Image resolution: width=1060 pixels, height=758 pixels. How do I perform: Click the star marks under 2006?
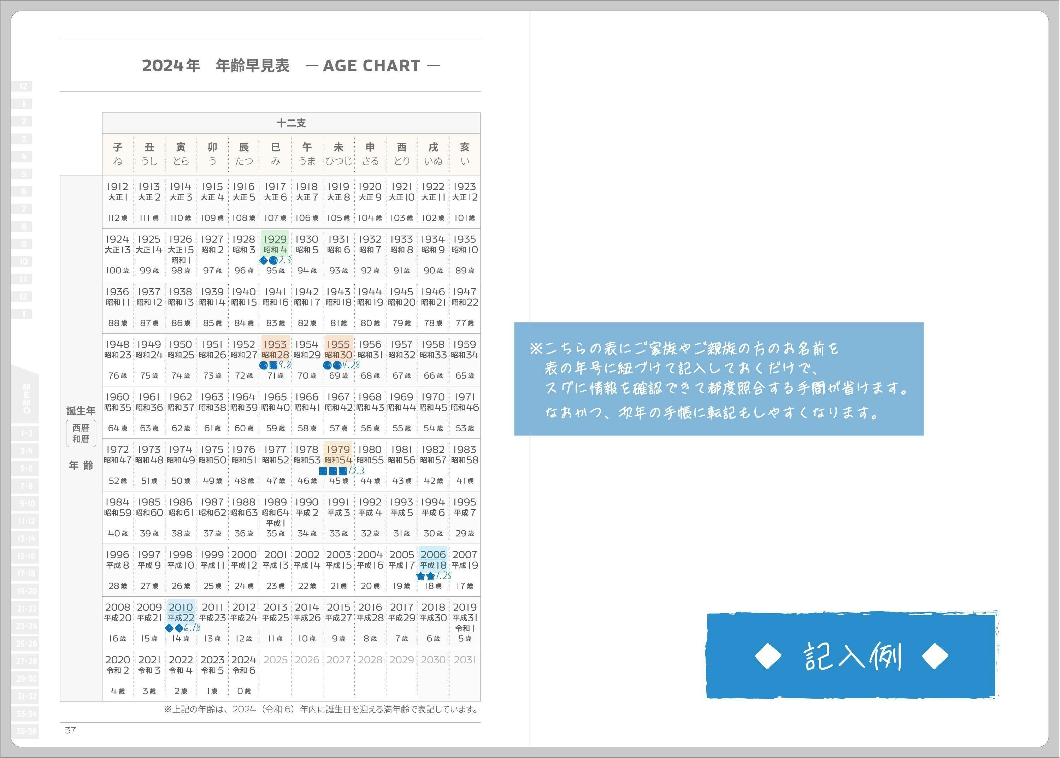[x=425, y=576]
